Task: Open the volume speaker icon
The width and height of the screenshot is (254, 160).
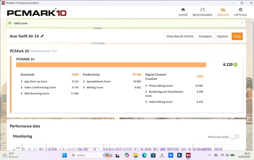Action: [x=227, y=155]
